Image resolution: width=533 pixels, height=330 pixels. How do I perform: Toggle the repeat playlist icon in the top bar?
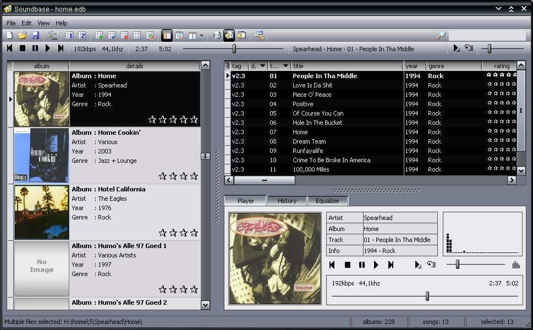(x=469, y=48)
